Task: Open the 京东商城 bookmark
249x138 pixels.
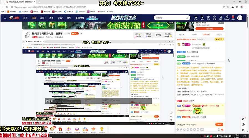Action: (57, 12)
